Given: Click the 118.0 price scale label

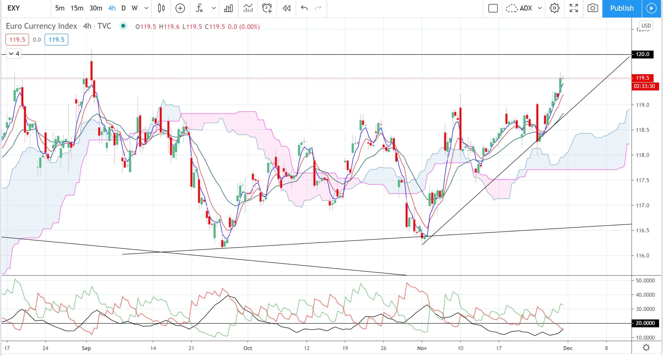Looking at the screenshot, I should click(643, 155).
